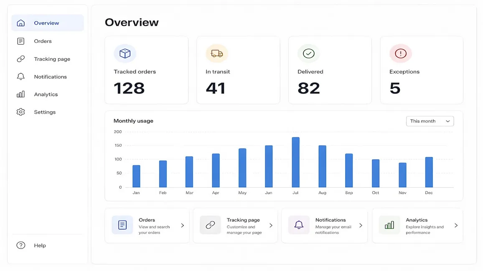Click the Settings gear icon in sidebar
The width and height of the screenshot is (483, 271).
pyautogui.click(x=20, y=112)
